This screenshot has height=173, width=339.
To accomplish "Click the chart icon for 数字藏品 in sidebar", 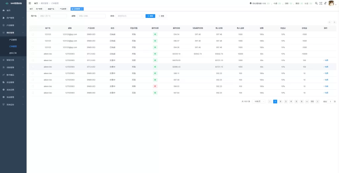I will coord(3,75).
